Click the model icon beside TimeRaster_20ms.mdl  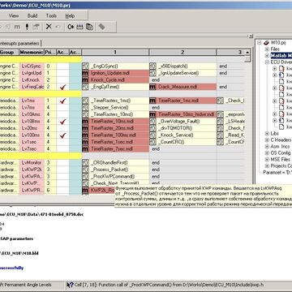85,128
